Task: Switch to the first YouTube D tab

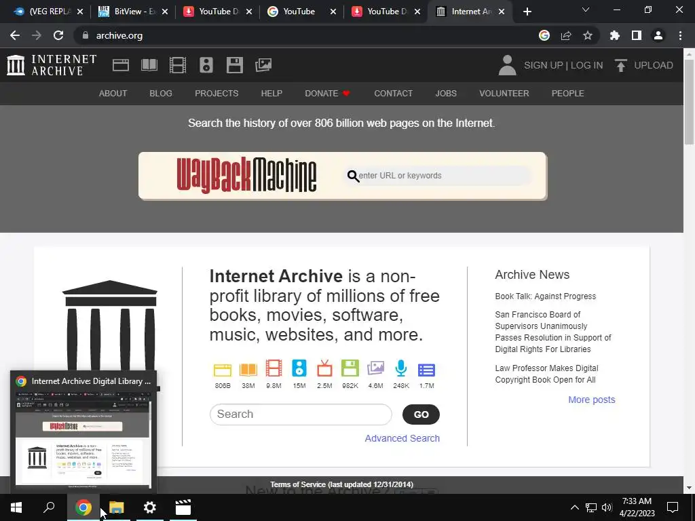Action: click(217, 12)
